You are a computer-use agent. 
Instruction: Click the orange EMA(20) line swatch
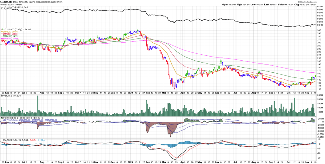tap(2, 32)
